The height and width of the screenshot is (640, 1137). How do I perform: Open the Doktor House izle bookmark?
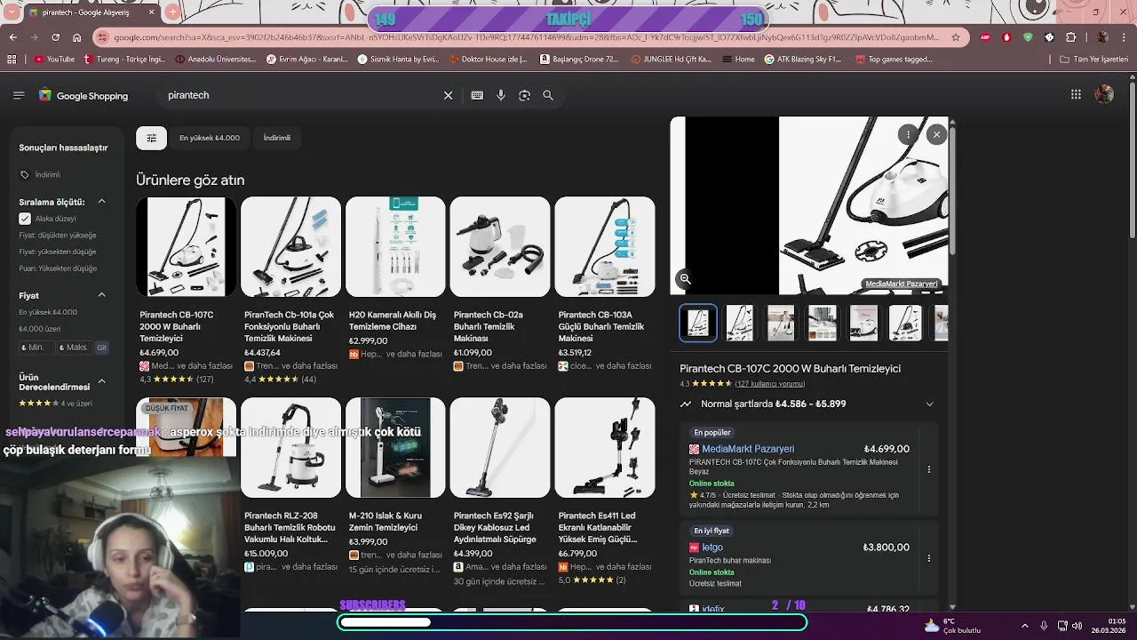(x=487, y=60)
